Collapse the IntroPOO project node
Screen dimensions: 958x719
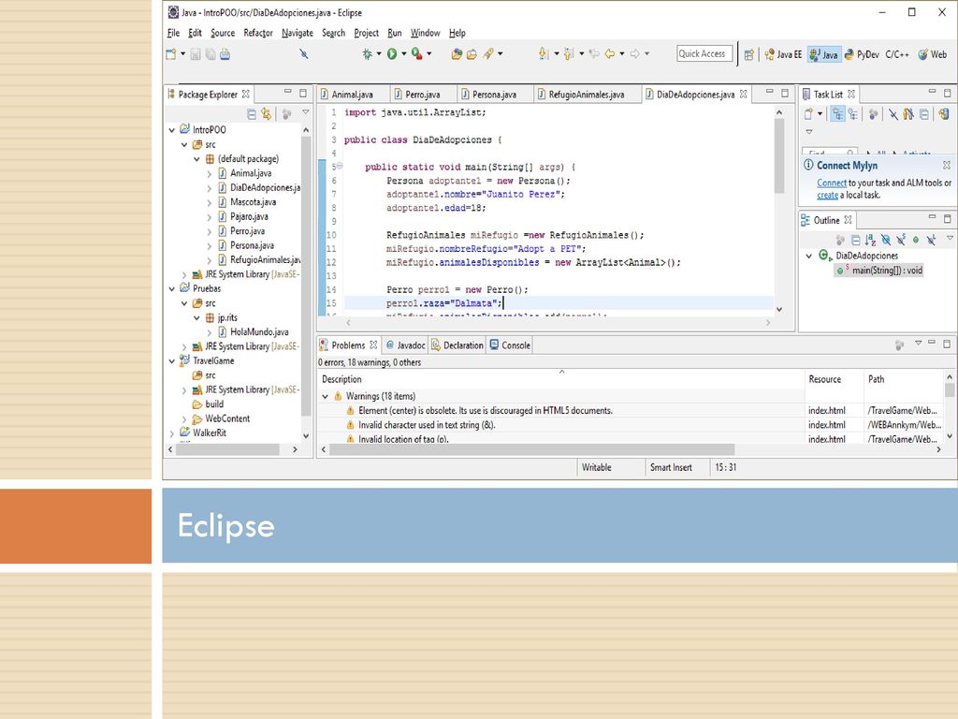[172, 130]
